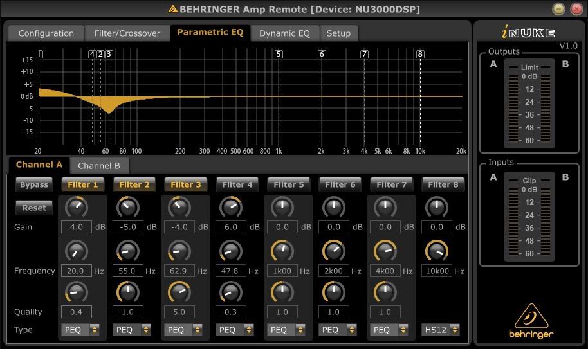Image resolution: width=588 pixels, height=349 pixels.
Task: Click Filter 6 frequency knob
Action: pos(333,251)
